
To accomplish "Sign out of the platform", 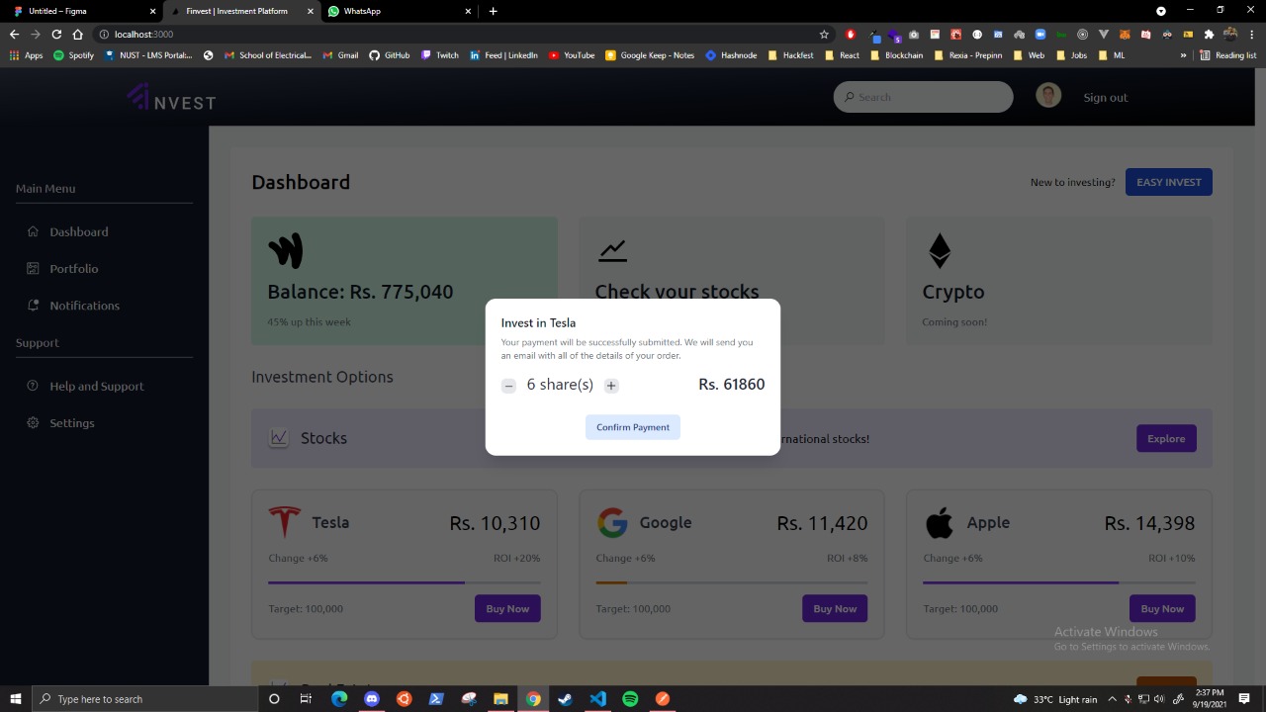I will 1105,97.
